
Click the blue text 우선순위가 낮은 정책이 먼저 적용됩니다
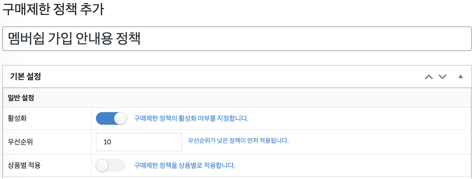238,141
